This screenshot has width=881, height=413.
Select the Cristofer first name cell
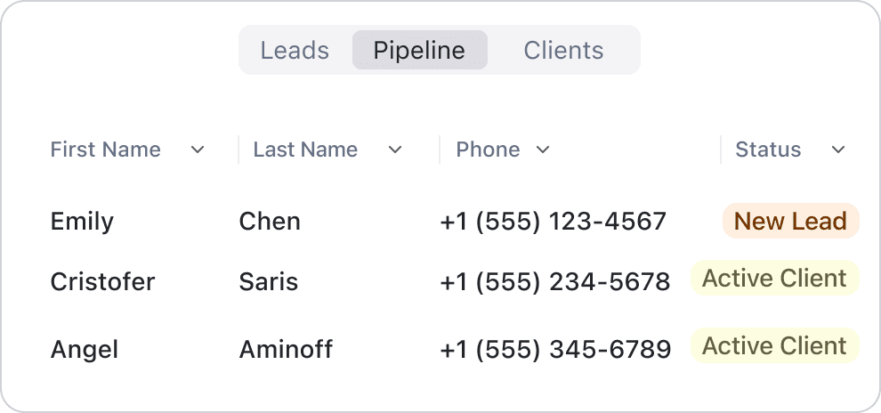coord(102,282)
